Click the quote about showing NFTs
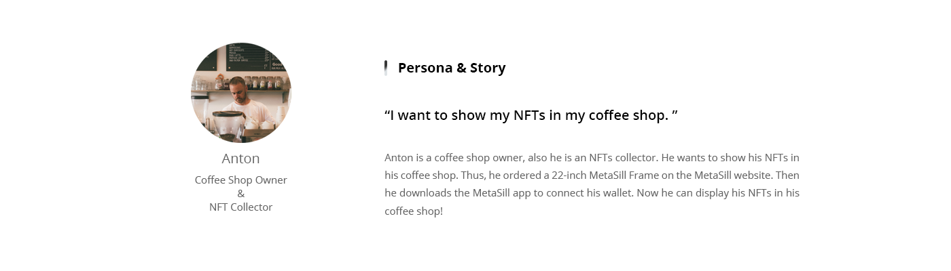 pos(531,115)
